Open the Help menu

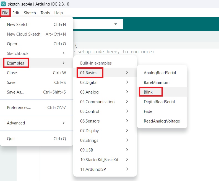(59, 13)
